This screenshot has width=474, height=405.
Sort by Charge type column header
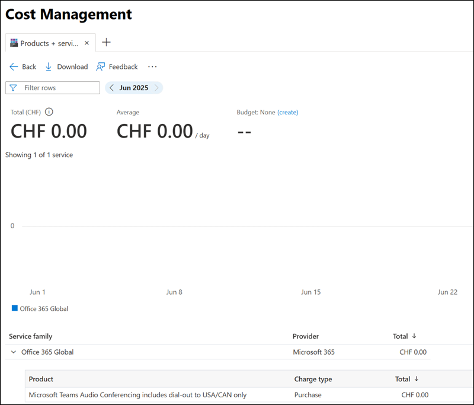tap(313, 379)
